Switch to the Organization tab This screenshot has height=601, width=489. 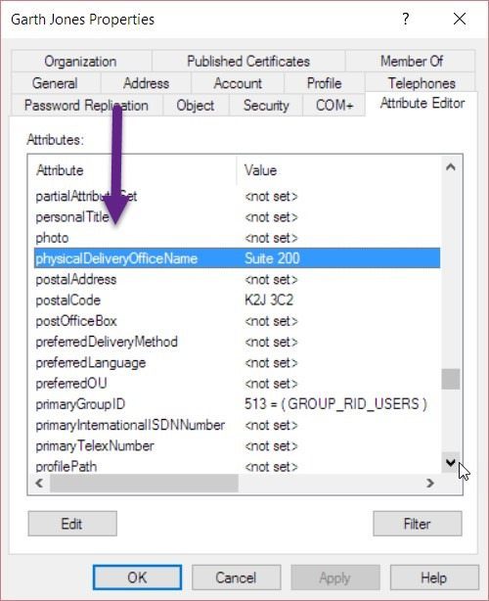[81, 62]
